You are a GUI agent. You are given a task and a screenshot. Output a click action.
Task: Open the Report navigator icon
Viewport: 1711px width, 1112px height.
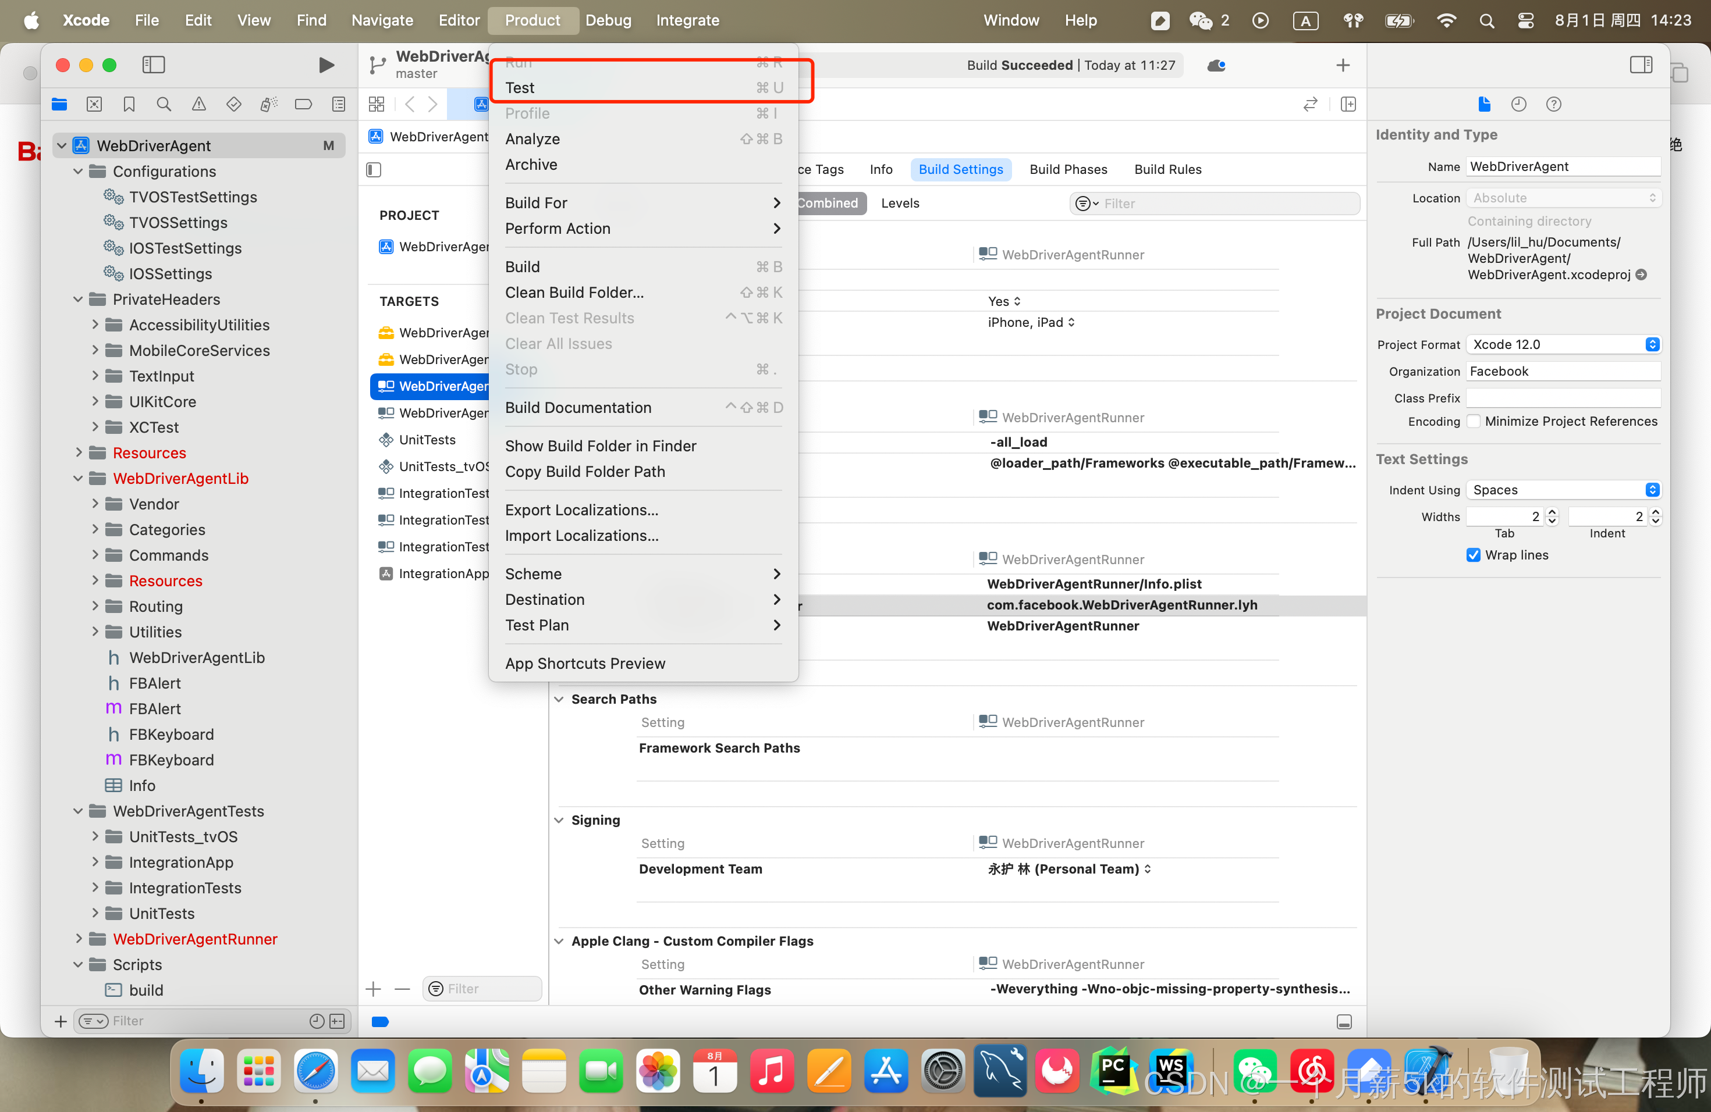pyautogui.click(x=339, y=105)
